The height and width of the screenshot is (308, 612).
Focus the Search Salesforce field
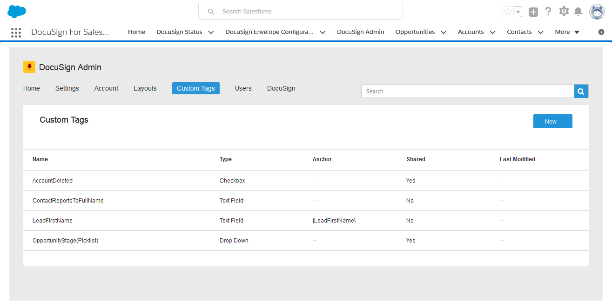pos(301,11)
